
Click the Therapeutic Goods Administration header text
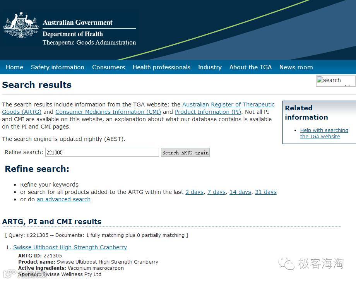coord(89,43)
